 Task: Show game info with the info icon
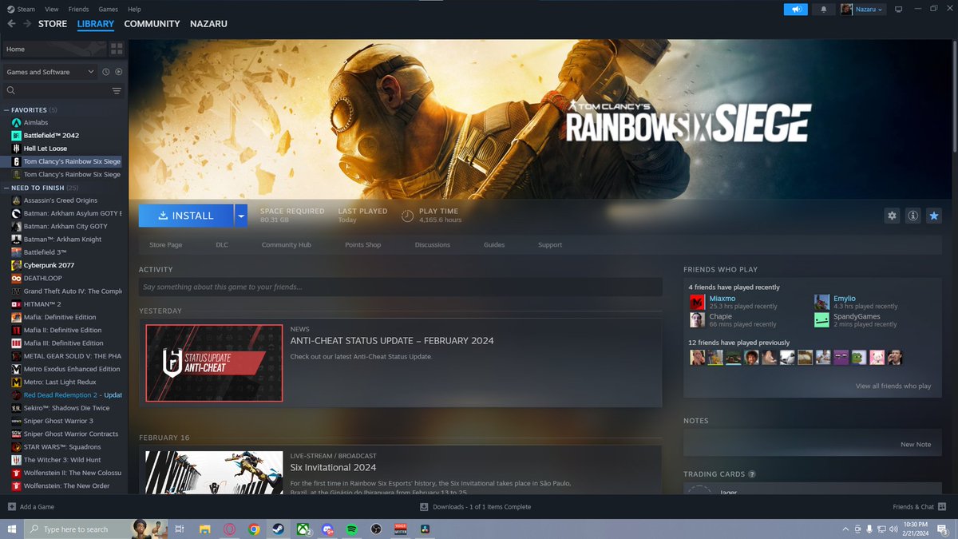(x=912, y=216)
